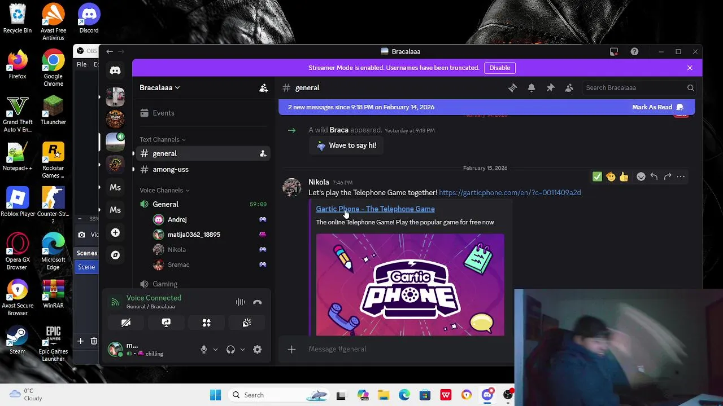Deafen headphones toggle
Screen dimensions: 723x406
click(230, 350)
